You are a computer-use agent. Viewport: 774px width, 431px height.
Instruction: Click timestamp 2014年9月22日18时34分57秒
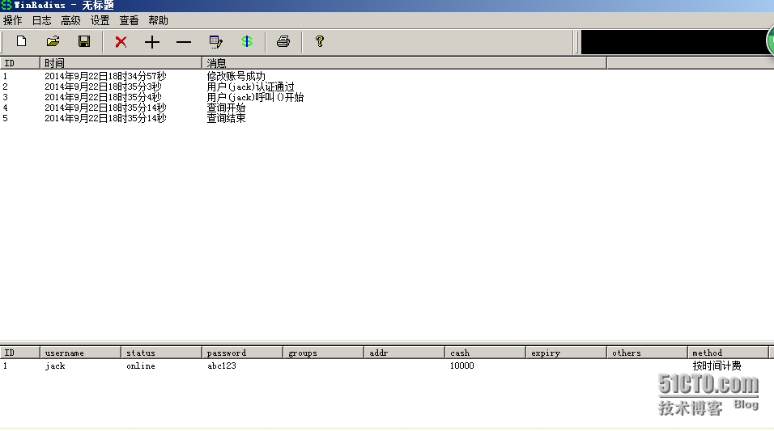(105, 76)
